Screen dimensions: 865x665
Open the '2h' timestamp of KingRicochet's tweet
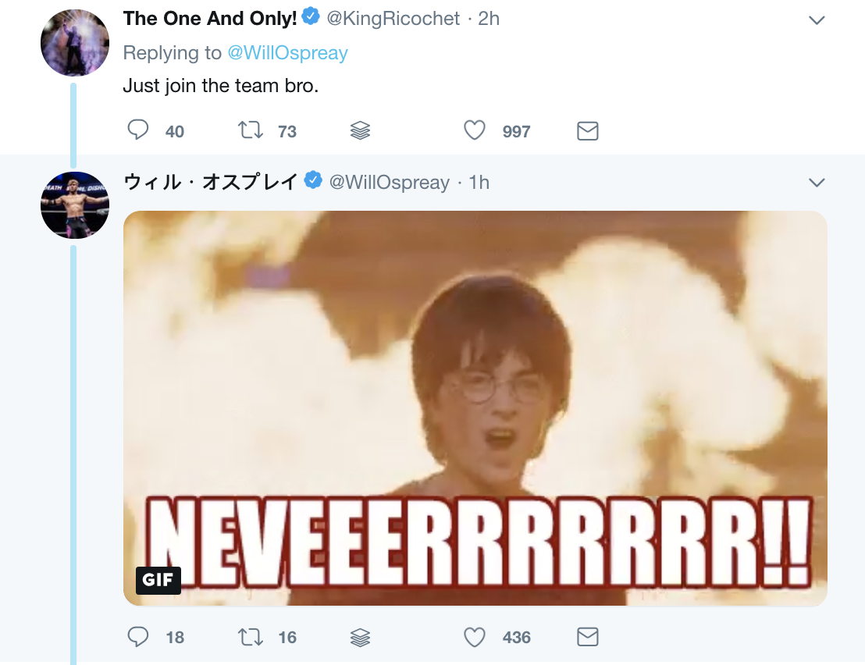coord(489,19)
